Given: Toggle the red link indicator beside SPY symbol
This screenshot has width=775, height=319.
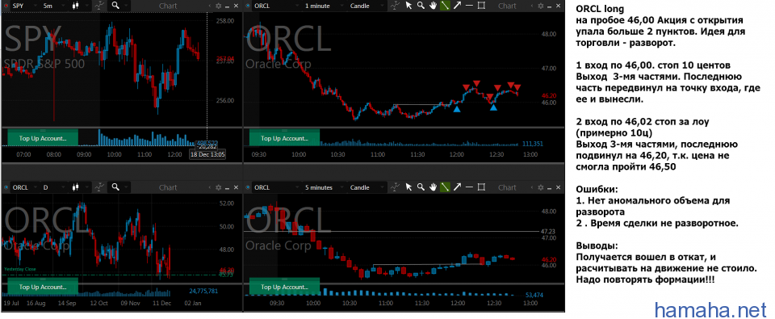Looking at the screenshot, I should coord(6,6).
